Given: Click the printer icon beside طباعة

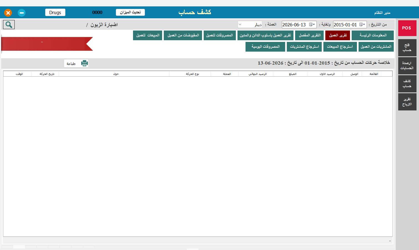Looking at the screenshot, I should 84,63.
